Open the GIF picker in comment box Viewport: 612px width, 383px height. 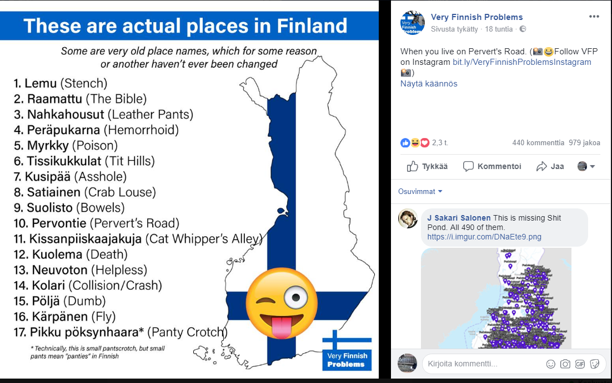pos(580,364)
